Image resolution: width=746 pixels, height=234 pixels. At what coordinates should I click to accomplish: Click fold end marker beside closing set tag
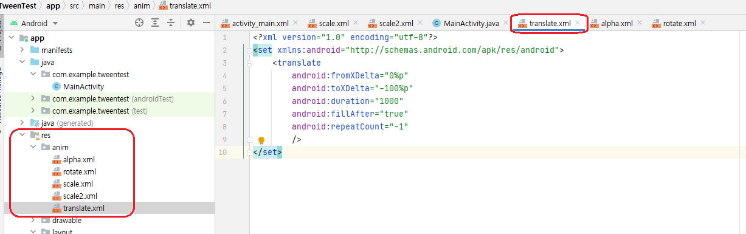(x=249, y=152)
